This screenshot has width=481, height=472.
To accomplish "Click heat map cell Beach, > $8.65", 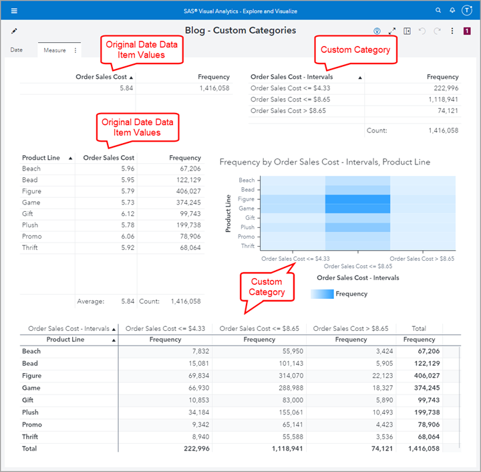I will pyautogui.click(x=423, y=181).
